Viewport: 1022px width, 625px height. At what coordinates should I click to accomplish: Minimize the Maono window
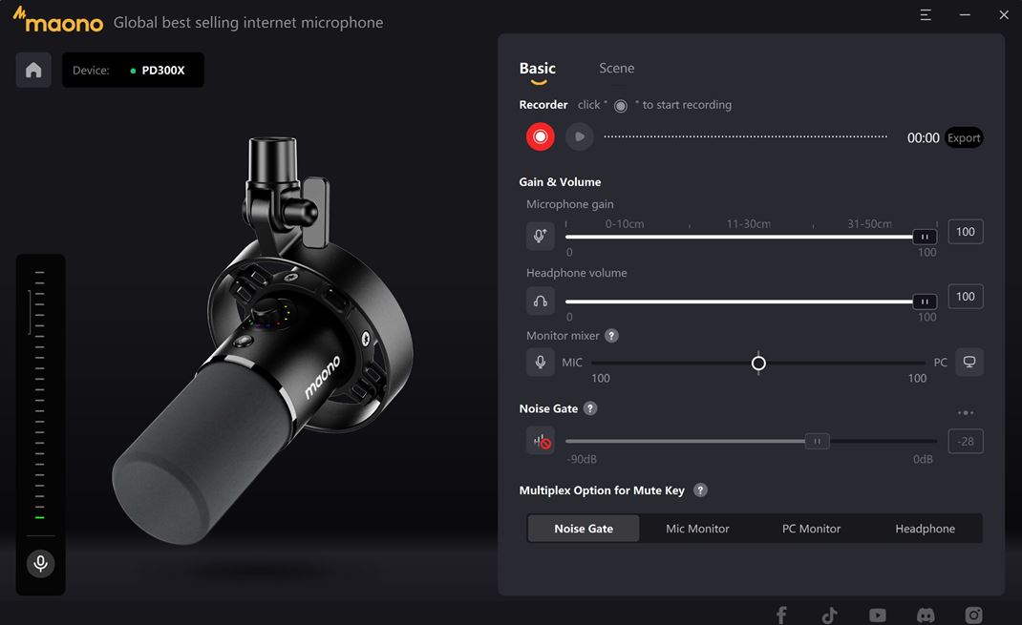pyautogui.click(x=965, y=15)
